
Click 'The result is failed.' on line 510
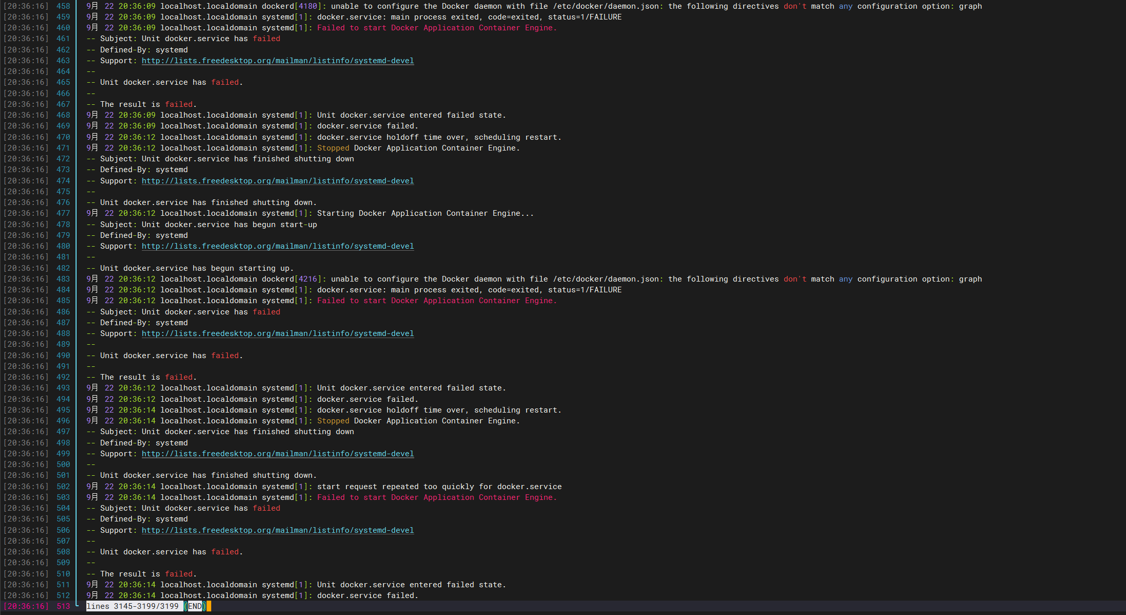pos(149,574)
